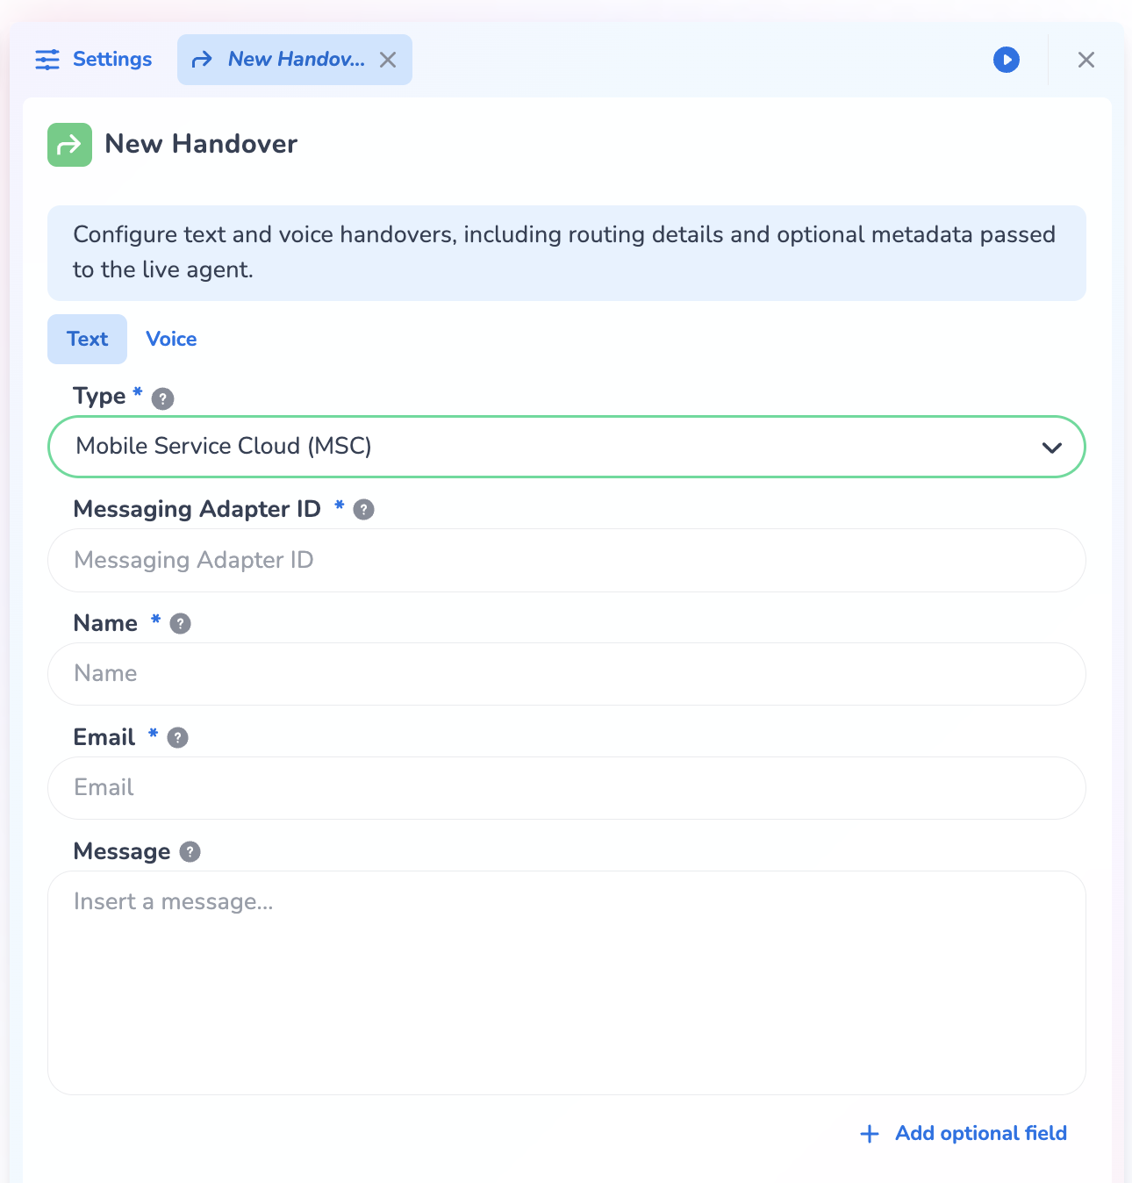
Task: Click the green New Handover arrow icon
Action: point(69,145)
